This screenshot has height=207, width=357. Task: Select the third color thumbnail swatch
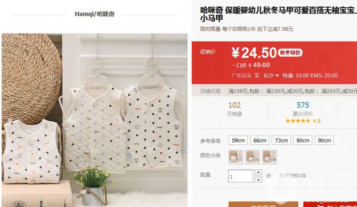(269, 157)
